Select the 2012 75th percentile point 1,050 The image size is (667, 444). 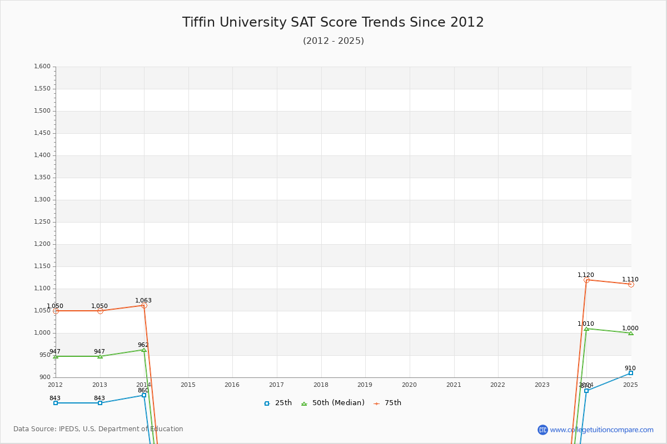56,311
